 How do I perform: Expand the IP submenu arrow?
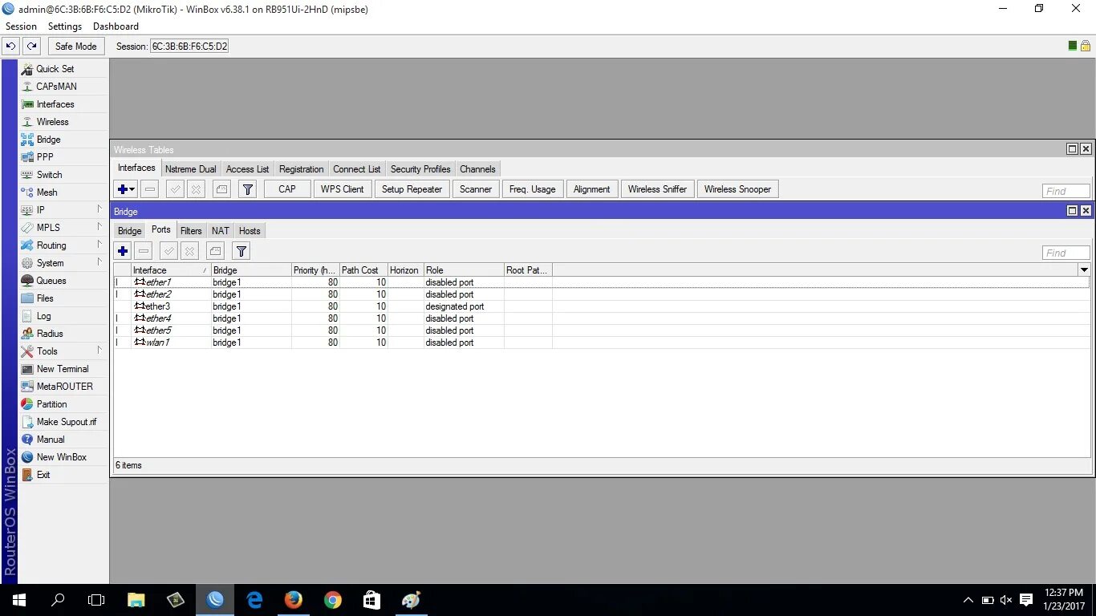[x=99, y=209]
